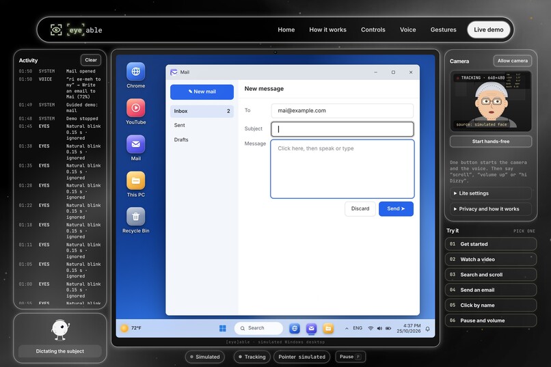Click the Message text area
Screen dimensions: 551x367
click(x=342, y=169)
